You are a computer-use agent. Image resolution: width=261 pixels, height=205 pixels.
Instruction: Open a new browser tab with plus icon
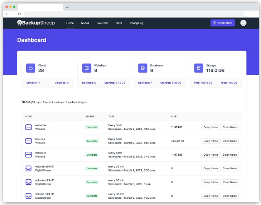point(67,7)
